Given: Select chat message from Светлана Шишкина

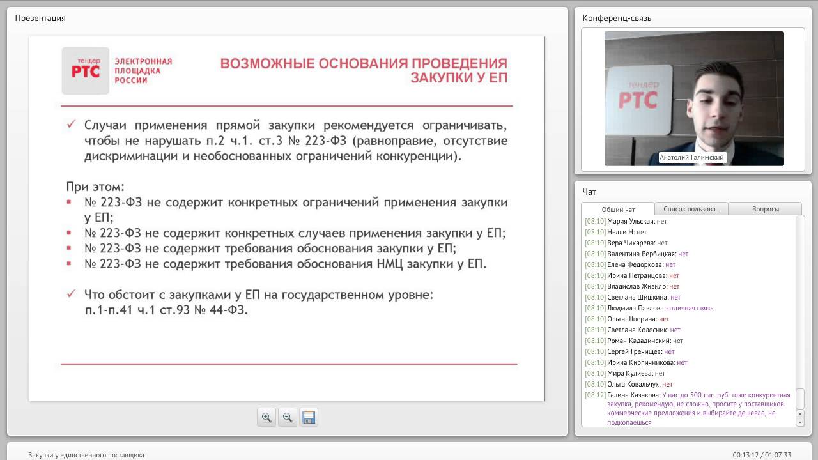Looking at the screenshot, I should [x=633, y=297].
